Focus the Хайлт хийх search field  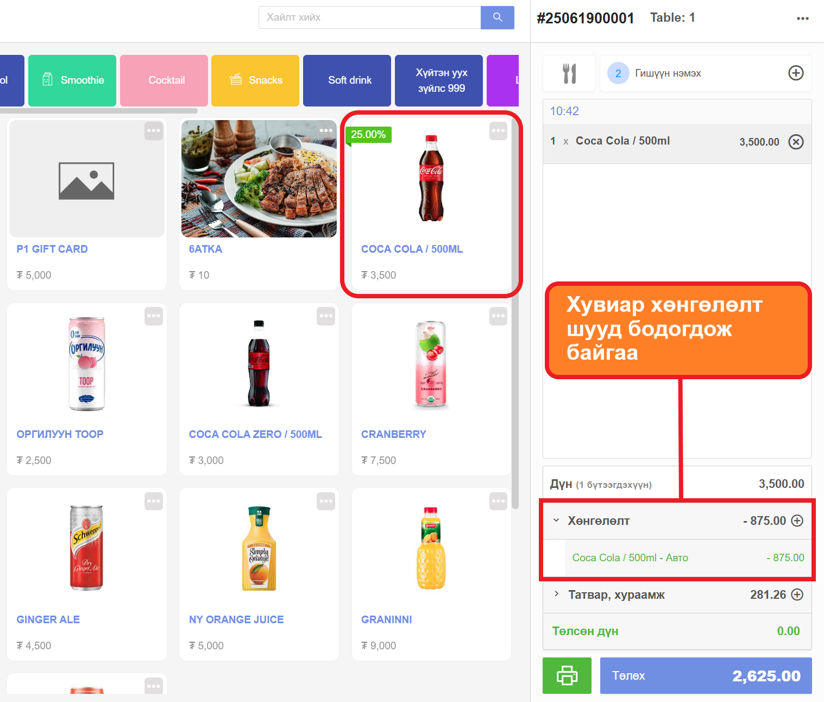(x=369, y=17)
